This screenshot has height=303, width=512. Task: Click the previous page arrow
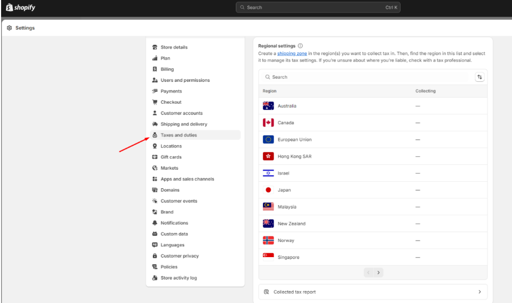(368, 272)
